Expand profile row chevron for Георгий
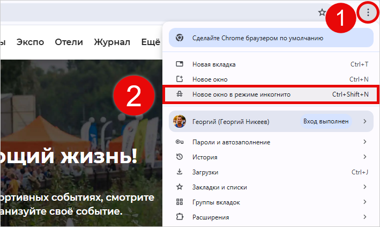Viewport: 380px width, 227px height. coord(365,121)
